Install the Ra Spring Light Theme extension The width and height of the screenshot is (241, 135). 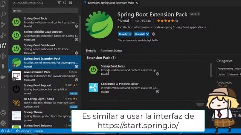click(x=73, y=107)
